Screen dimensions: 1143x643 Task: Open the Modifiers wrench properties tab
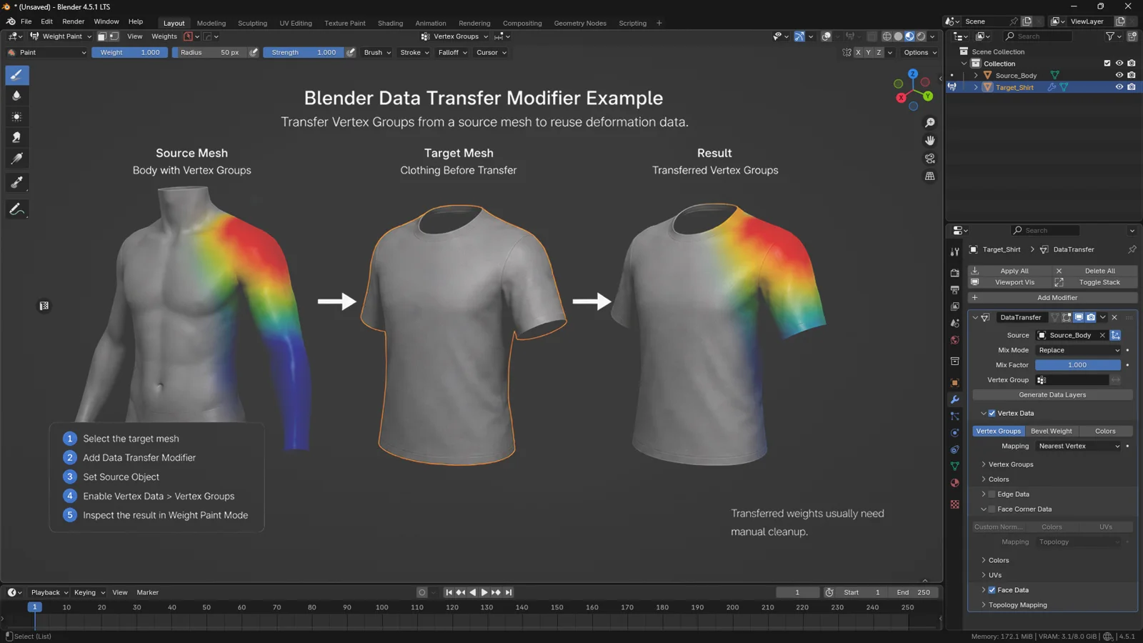coord(954,399)
